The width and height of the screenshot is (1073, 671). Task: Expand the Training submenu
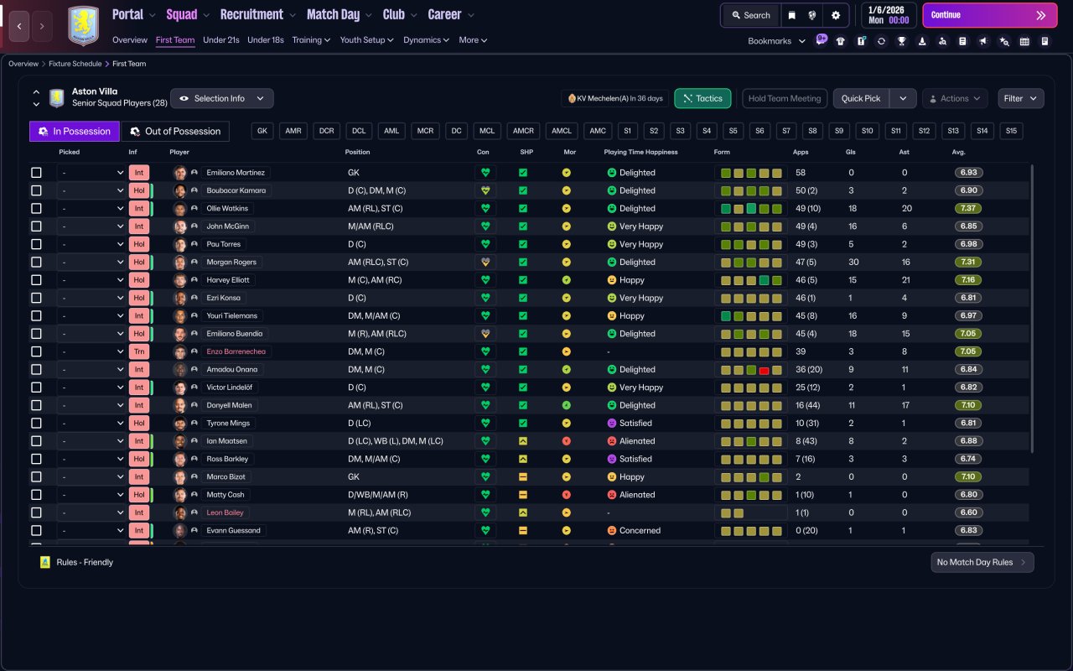pos(311,39)
